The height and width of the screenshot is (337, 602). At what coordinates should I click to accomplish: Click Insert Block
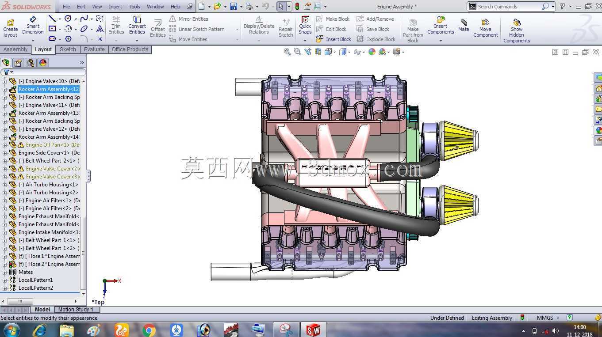[x=334, y=39]
